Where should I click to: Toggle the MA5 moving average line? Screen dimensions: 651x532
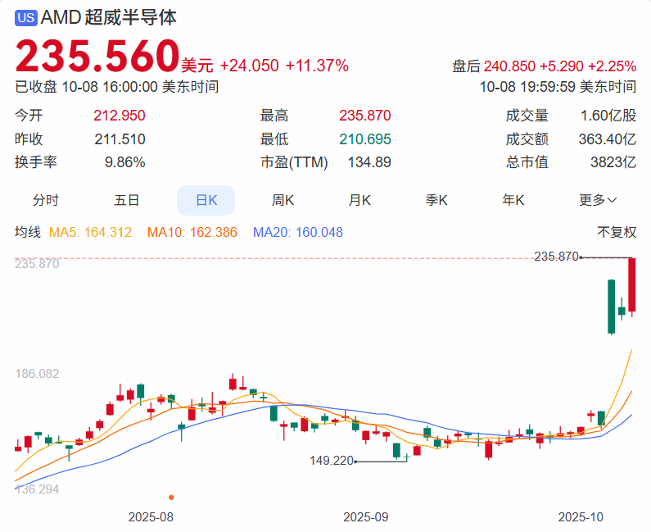pos(90,233)
